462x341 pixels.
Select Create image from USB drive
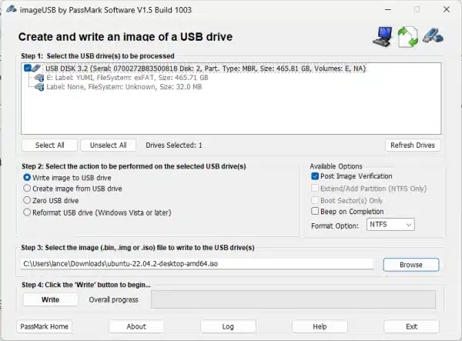tap(27, 189)
